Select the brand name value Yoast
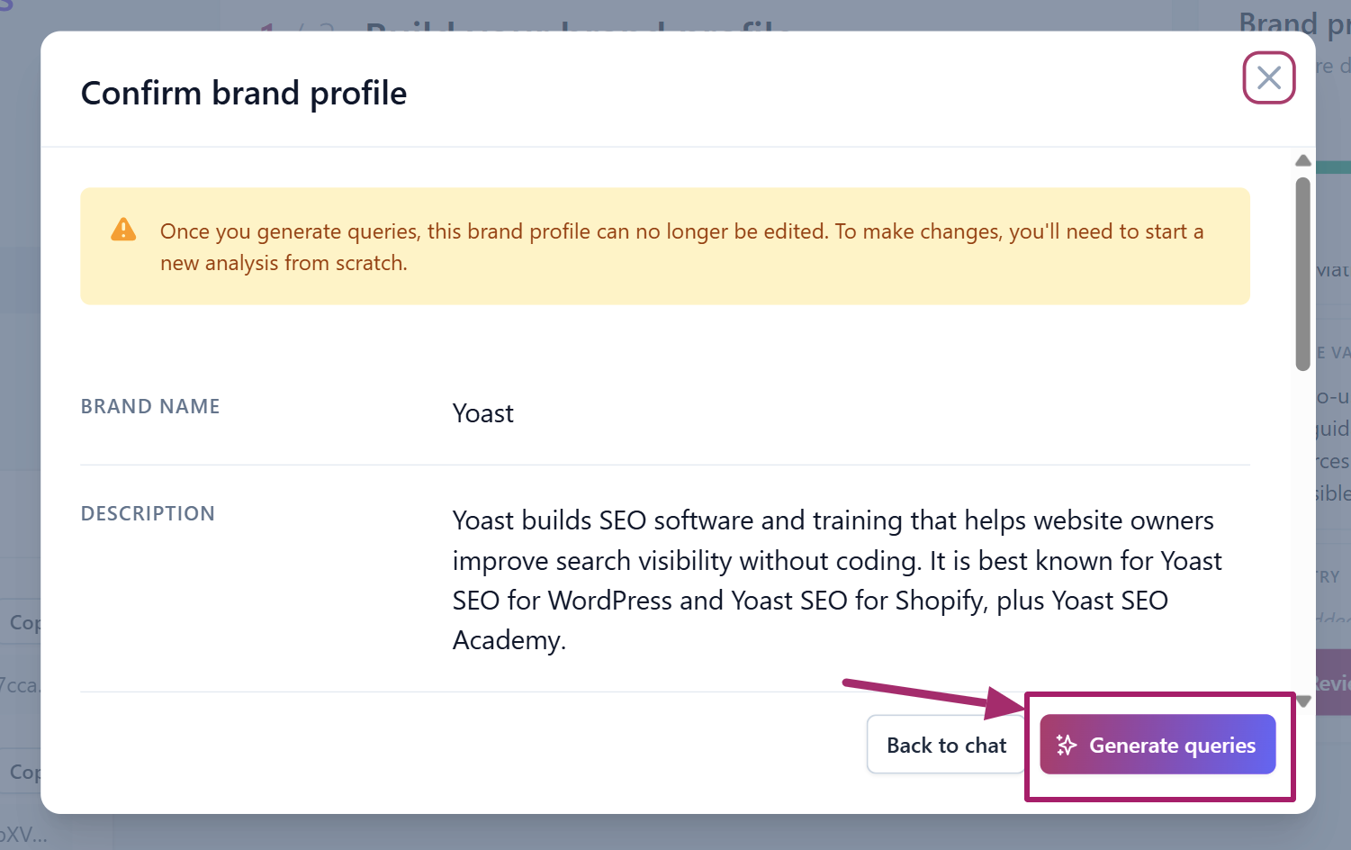This screenshot has height=850, width=1351. 483,413
